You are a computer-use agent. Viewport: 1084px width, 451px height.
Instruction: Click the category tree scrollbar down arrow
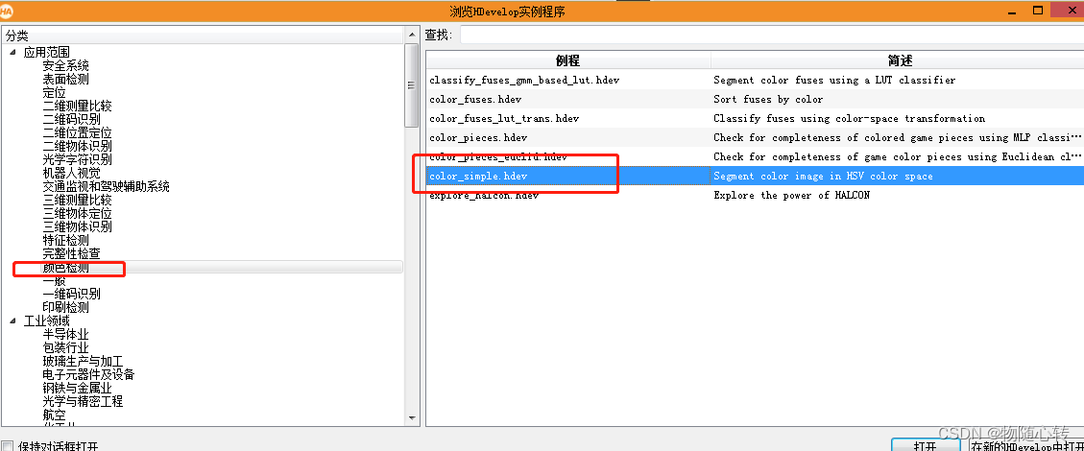click(412, 417)
